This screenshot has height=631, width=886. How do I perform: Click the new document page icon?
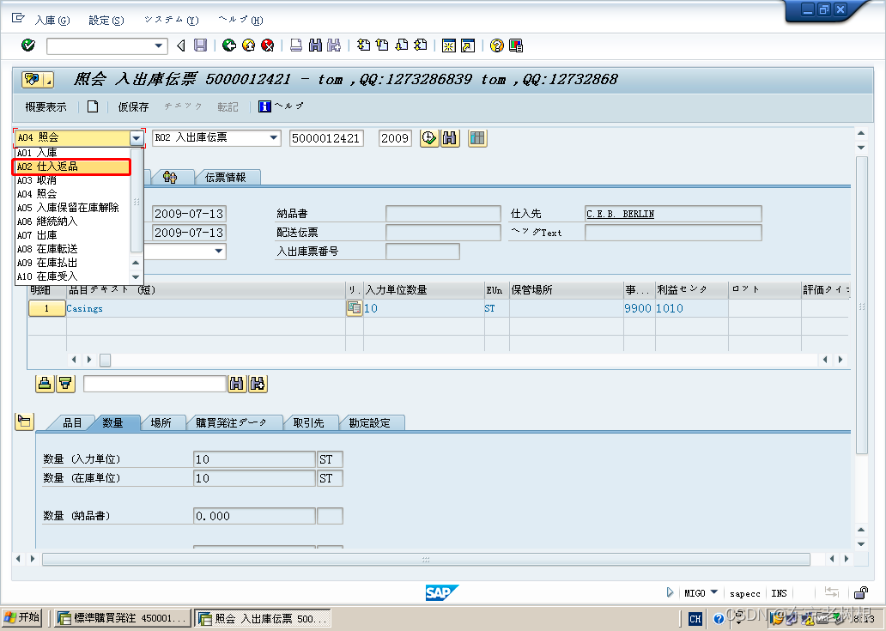click(93, 106)
